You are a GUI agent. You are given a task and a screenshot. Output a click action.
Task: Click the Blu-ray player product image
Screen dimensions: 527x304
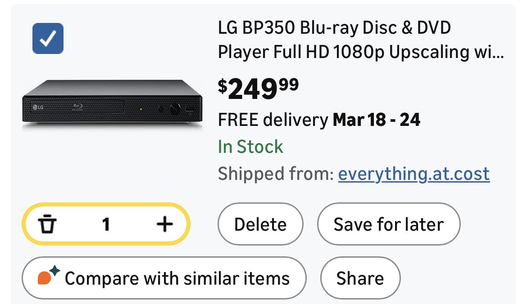click(111, 106)
